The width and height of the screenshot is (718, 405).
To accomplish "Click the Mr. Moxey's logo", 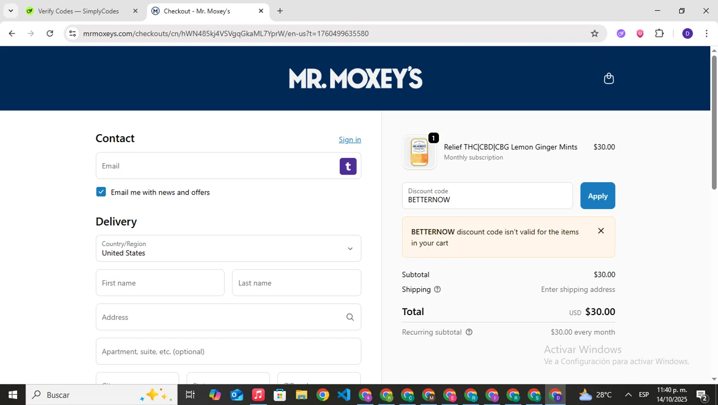I will click(356, 78).
